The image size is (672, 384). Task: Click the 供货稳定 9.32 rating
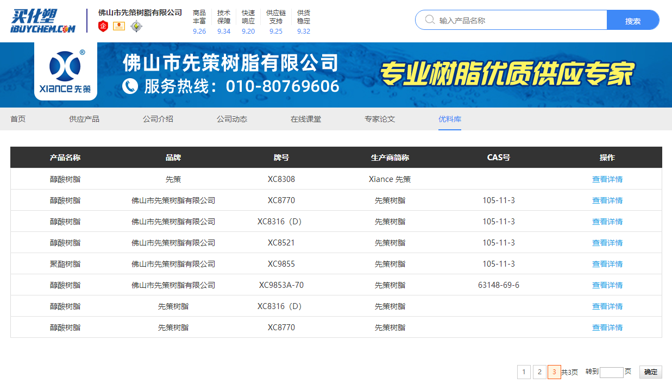[304, 22]
